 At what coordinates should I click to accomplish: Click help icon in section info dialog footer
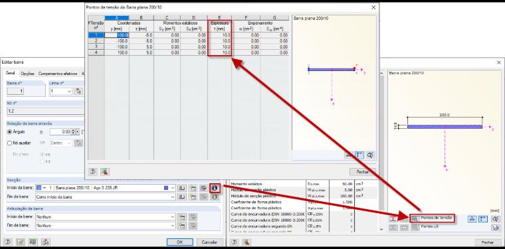tap(235, 242)
